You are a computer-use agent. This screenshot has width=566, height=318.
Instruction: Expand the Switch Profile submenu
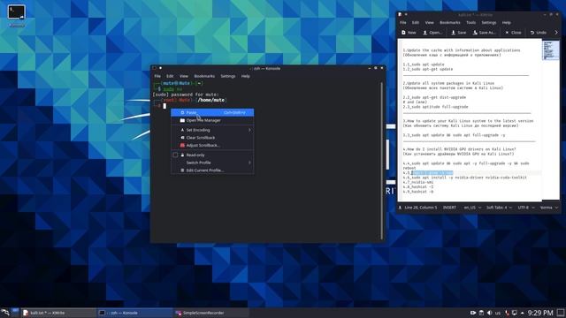tap(212, 163)
